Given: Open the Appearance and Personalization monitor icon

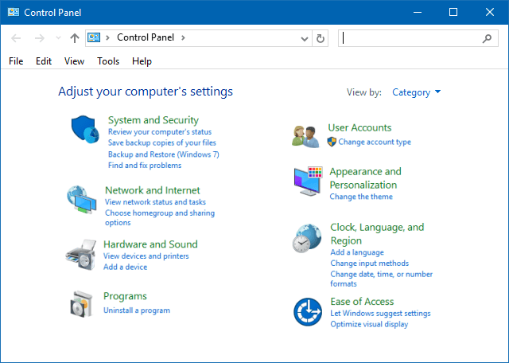Looking at the screenshot, I should pos(308,181).
